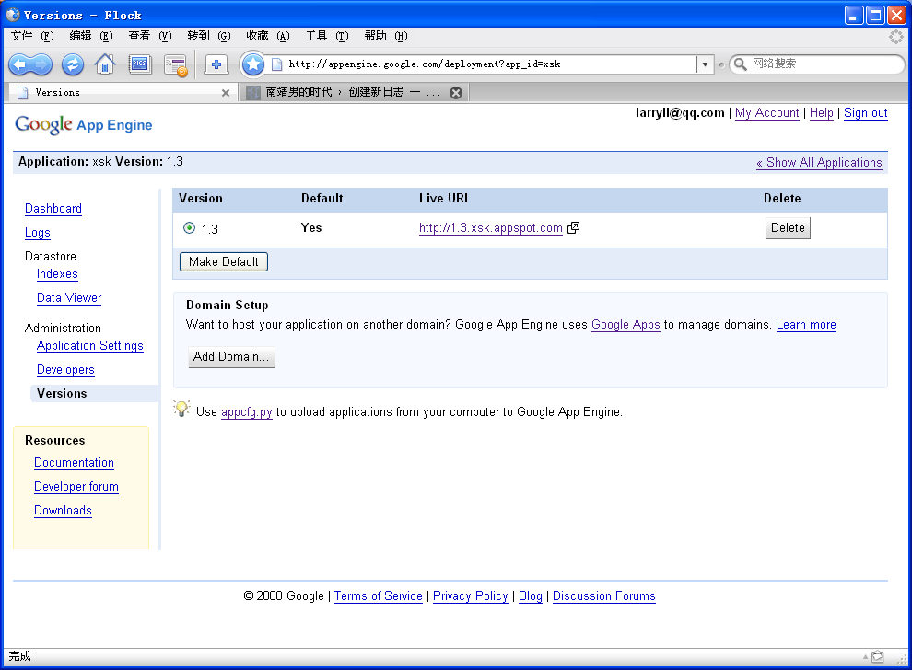
Task: Go to the home page icon
Action: [x=105, y=64]
